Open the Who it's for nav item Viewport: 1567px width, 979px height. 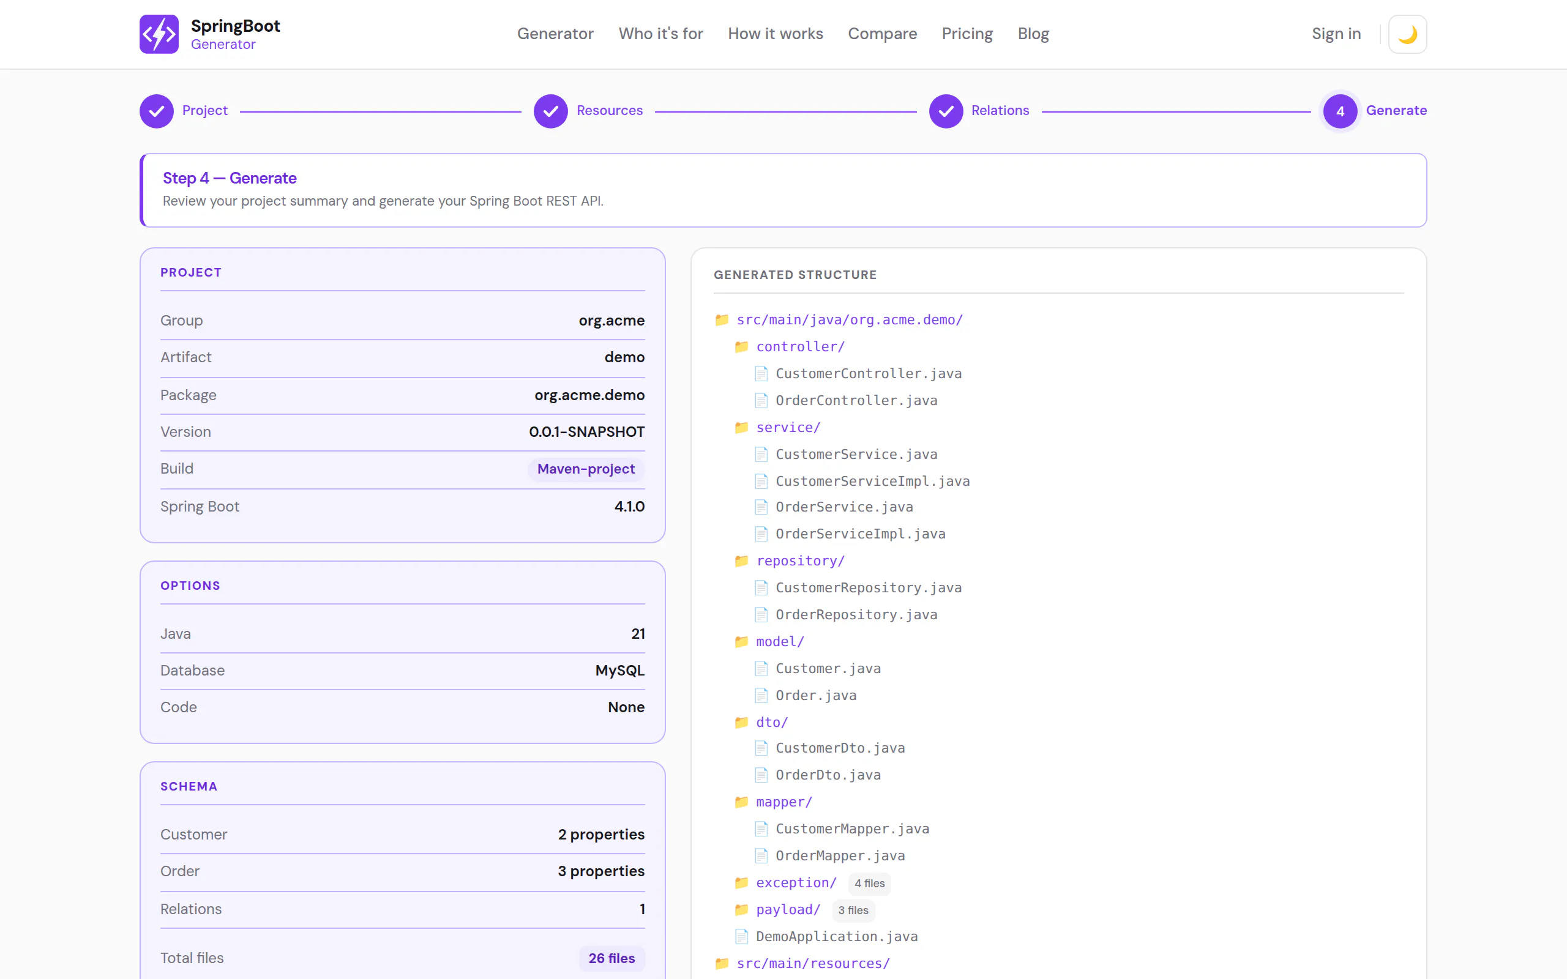click(x=660, y=34)
